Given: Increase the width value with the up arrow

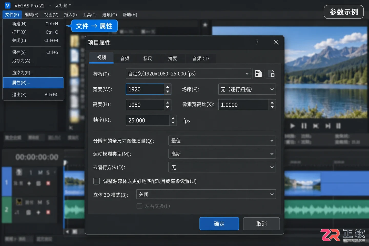Looking at the screenshot, I should (x=168, y=87).
